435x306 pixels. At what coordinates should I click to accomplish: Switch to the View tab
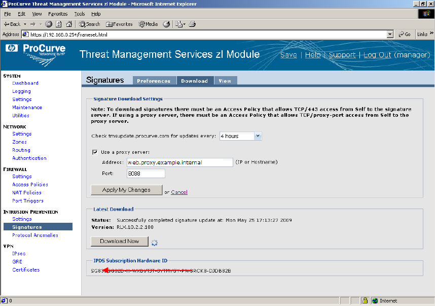(x=225, y=81)
